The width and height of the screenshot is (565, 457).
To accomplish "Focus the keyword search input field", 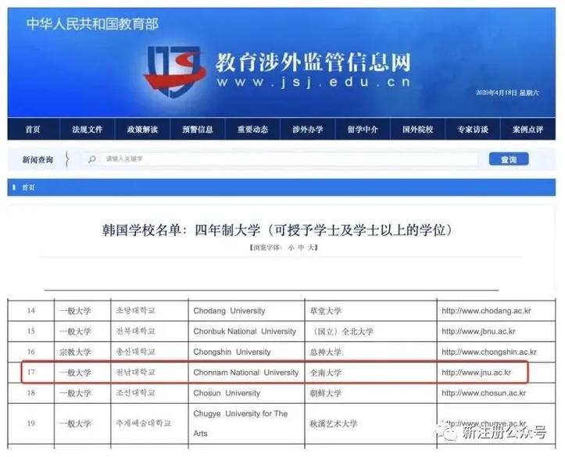I will (279, 159).
